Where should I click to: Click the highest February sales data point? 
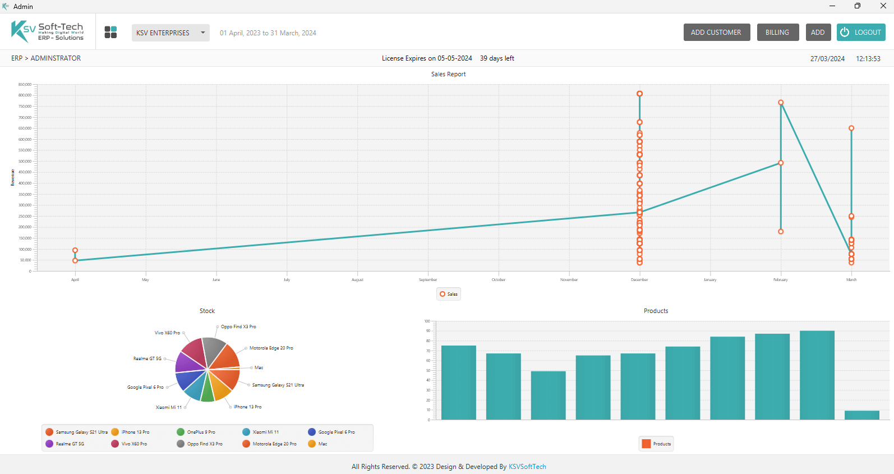tap(781, 103)
